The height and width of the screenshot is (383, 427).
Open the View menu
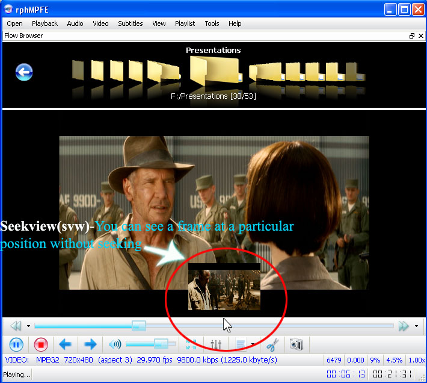click(x=159, y=23)
